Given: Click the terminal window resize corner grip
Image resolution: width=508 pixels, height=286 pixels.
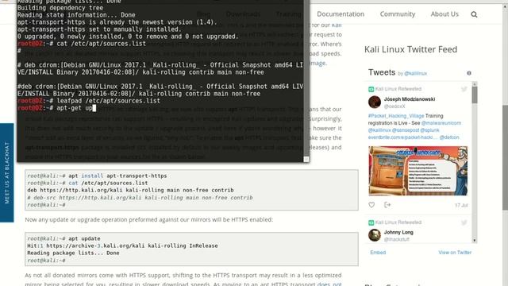Looking at the screenshot, I should click(306, 159).
